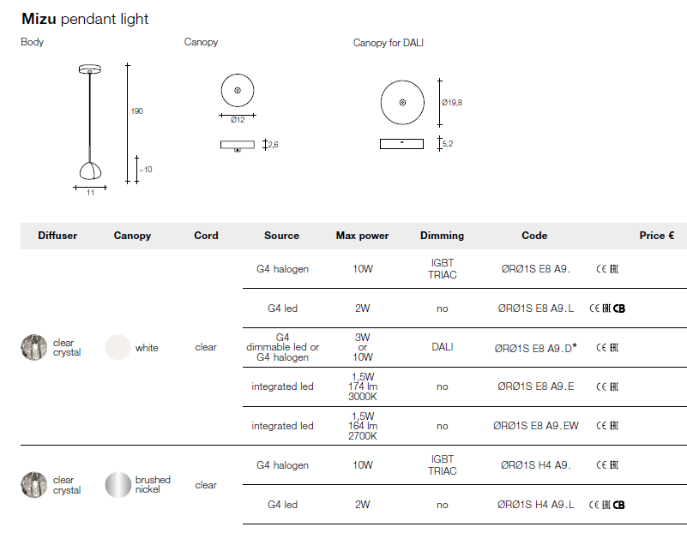Click the Ø19,8 DALI canopy diameter
Screen dimensions: 687x533
(x=452, y=102)
